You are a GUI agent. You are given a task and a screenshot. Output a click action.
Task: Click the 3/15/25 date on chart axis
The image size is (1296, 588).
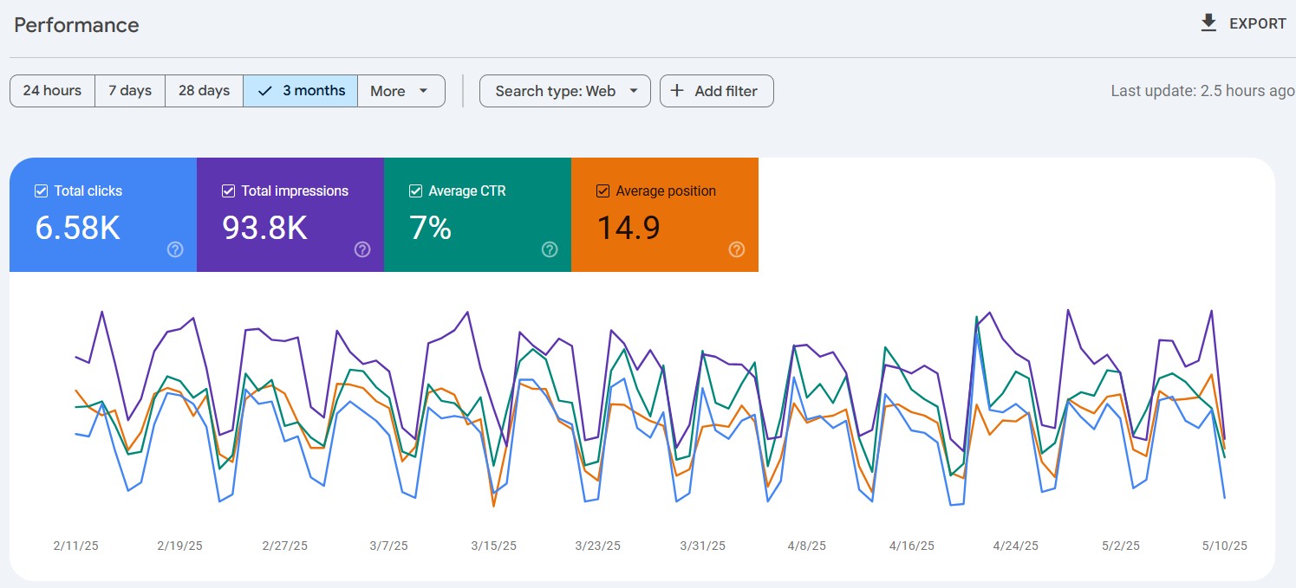tap(493, 546)
